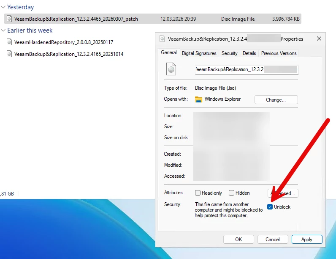The image size is (336, 259).
Task: Toggle the Read-only checkbox
Action: (198, 193)
